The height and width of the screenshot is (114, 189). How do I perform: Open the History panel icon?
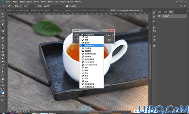[154, 13]
